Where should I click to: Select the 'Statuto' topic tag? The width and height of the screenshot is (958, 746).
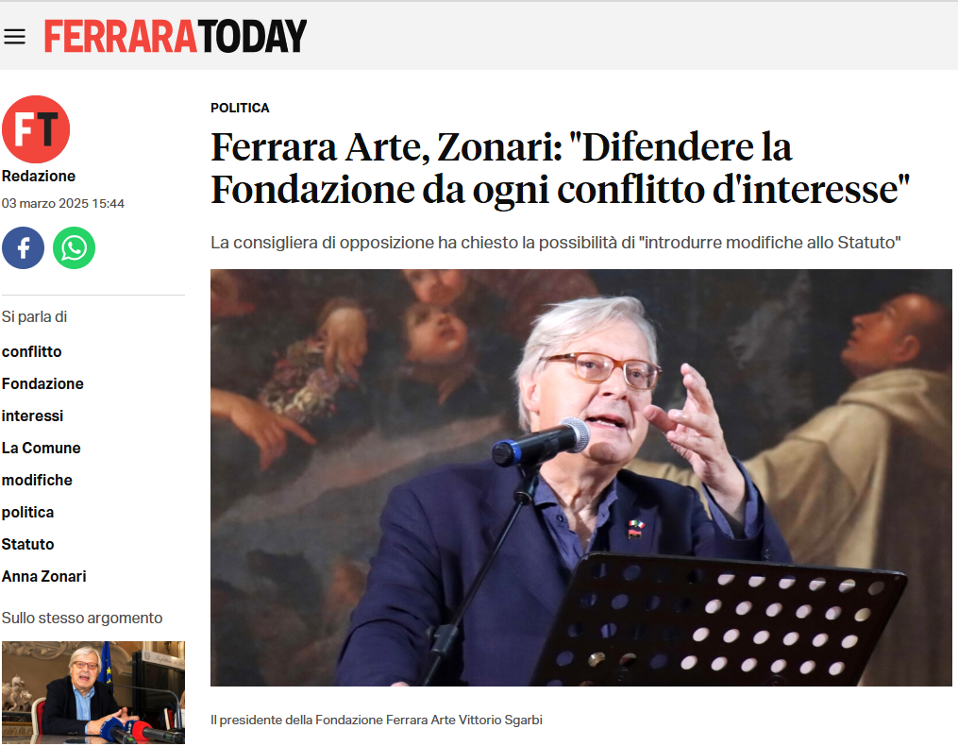click(28, 544)
